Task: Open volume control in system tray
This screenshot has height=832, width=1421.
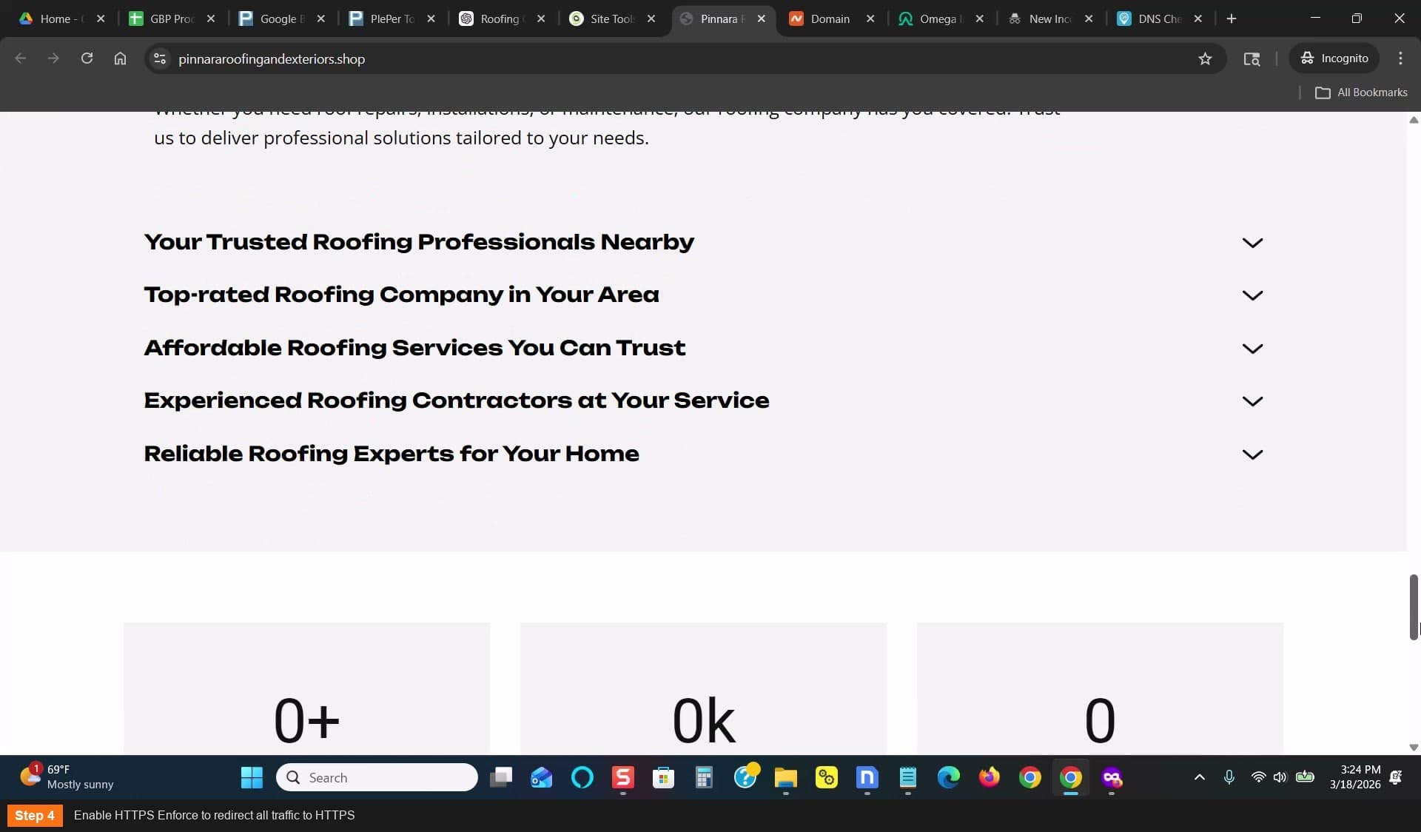Action: pyautogui.click(x=1280, y=777)
